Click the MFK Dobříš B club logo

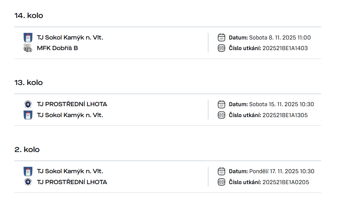click(28, 48)
